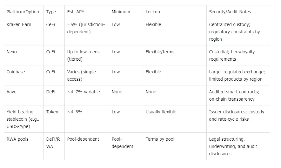Image resolution: width=281 pixels, height=168 pixels.
Task: Click the Type column header
Action: [51, 12]
